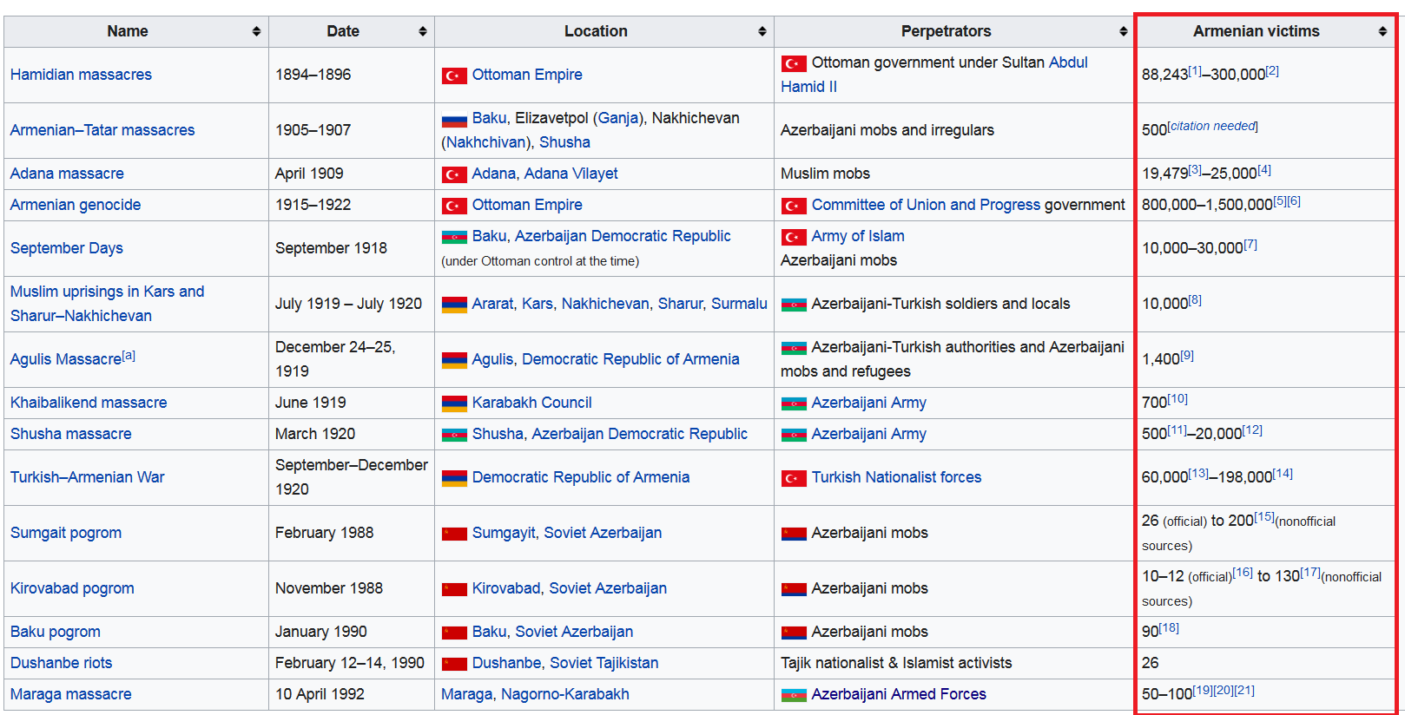Viewport: 1405px width, 715px height.
Task: Open citation [10] after 700
Action: 1177,399
